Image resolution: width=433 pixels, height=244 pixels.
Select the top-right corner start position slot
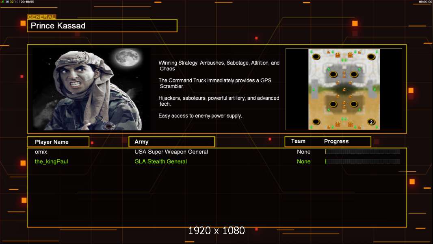point(371,57)
